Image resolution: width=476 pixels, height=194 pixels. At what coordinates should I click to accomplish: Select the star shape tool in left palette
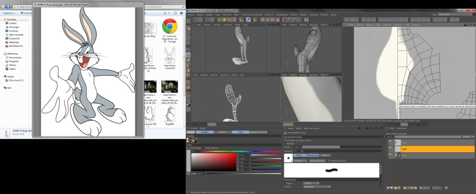tap(188, 87)
